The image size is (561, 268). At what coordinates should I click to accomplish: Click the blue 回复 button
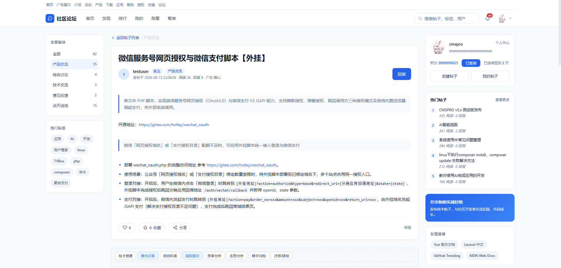click(402, 74)
